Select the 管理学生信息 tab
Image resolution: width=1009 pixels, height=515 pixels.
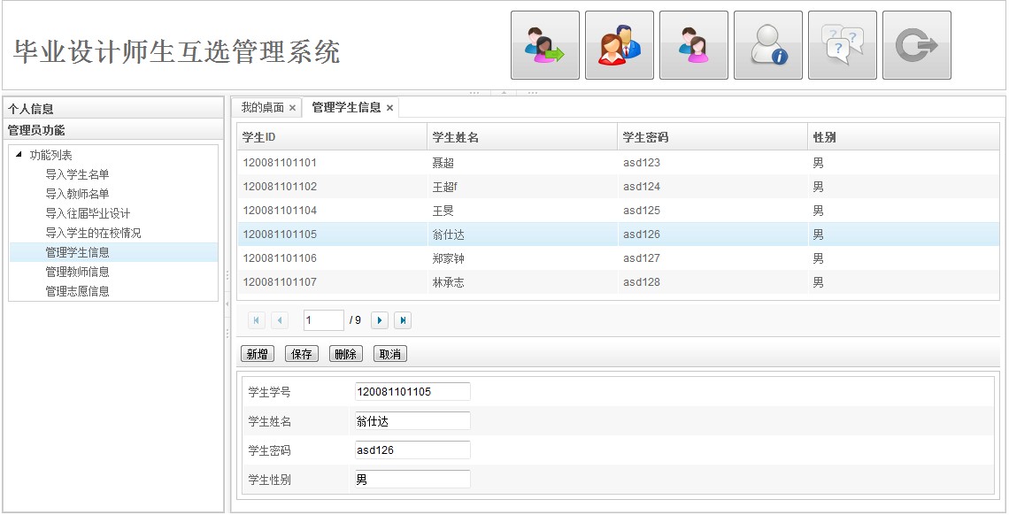[346, 107]
